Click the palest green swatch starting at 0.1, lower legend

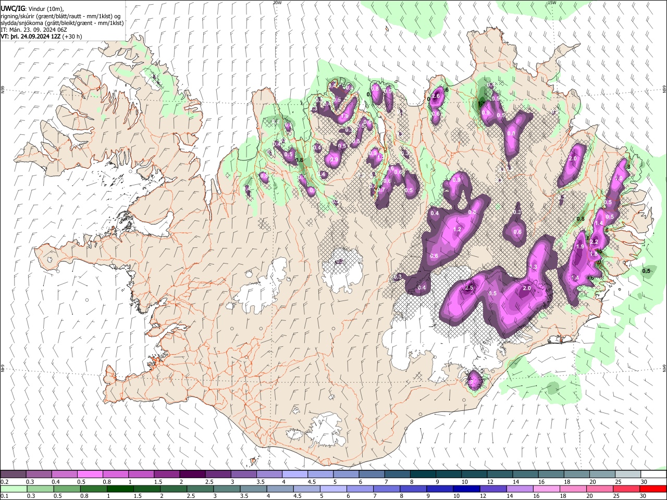[x=14, y=489]
